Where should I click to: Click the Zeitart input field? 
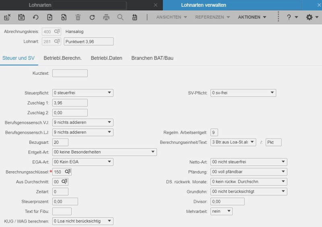60,192
